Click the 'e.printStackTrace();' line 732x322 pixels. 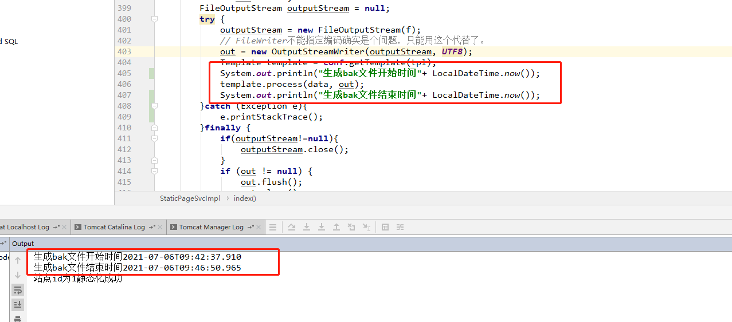coord(271,117)
